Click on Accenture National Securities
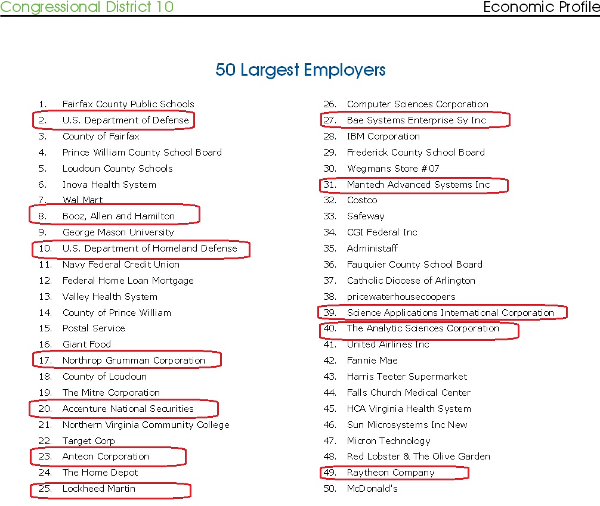Viewport: 600px width, 506px height. coord(128,409)
